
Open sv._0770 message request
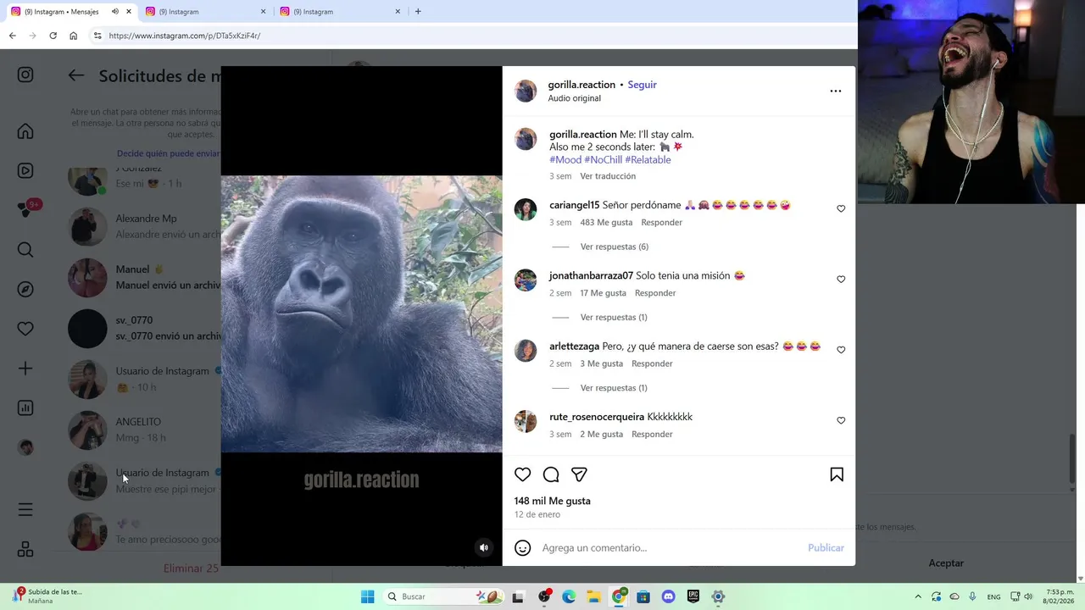point(144,328)
